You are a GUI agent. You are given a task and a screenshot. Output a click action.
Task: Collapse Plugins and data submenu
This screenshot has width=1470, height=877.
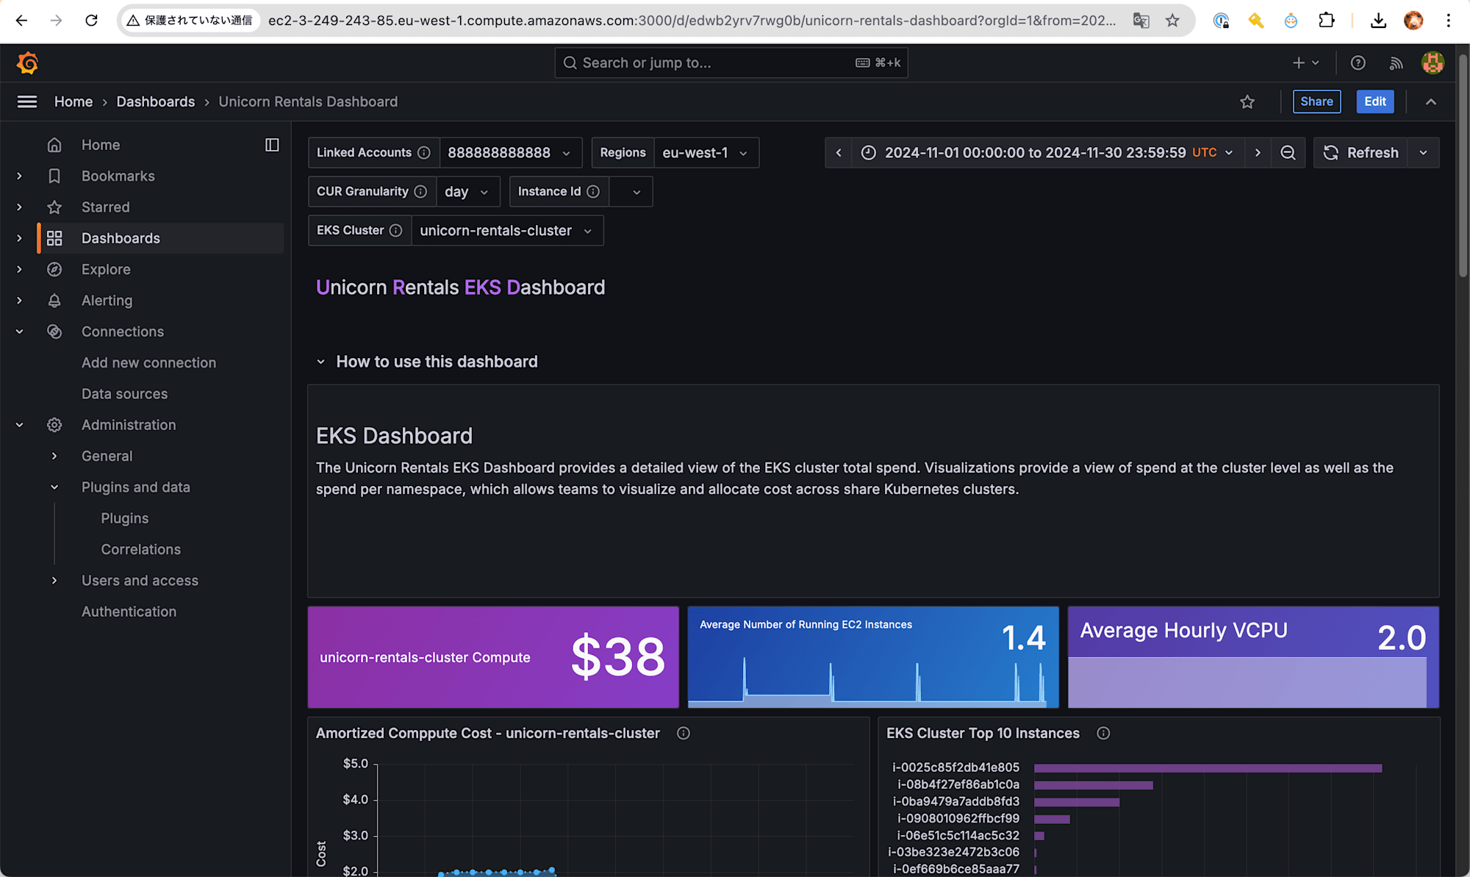click(54, 487)
